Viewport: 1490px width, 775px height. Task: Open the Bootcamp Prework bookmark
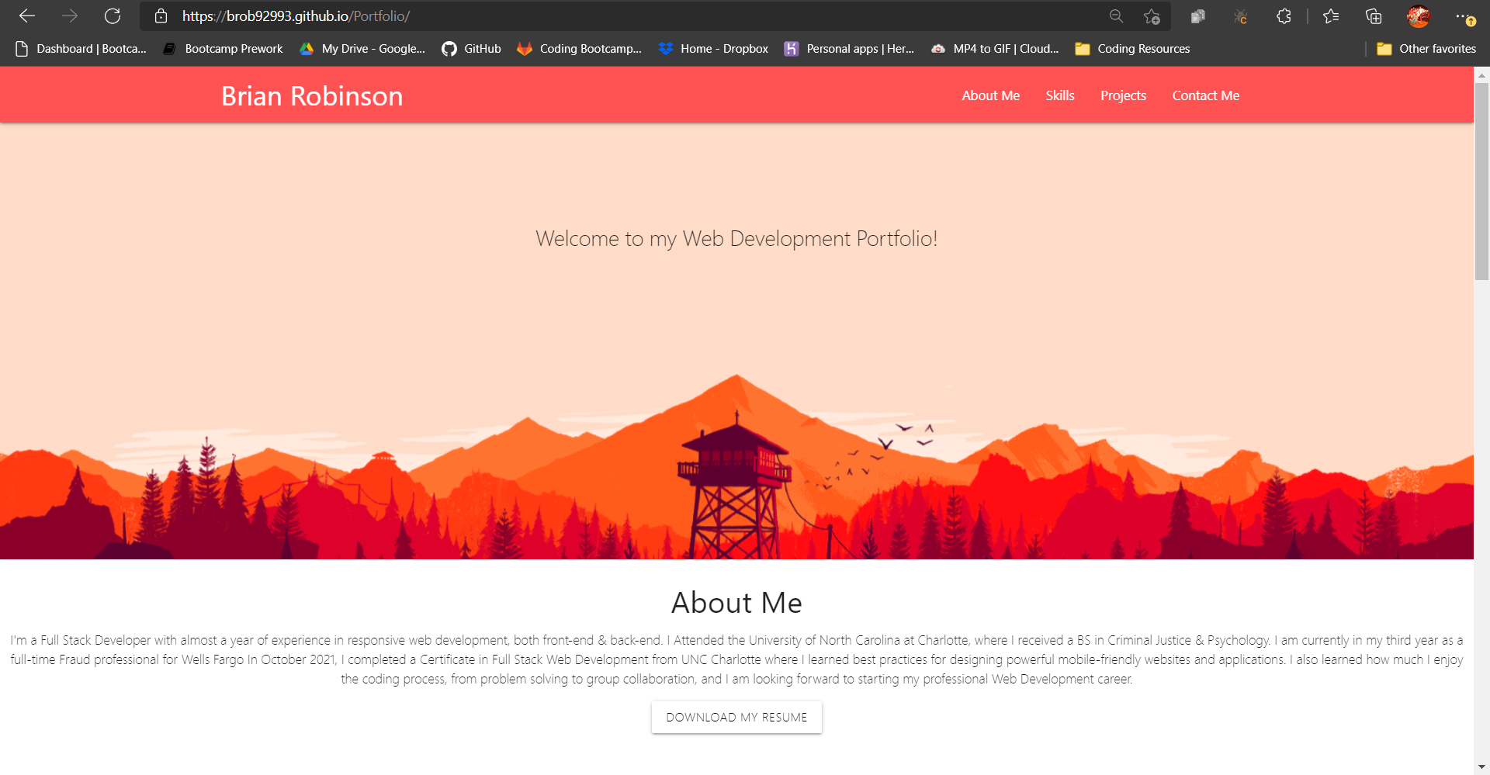(223, 48)
